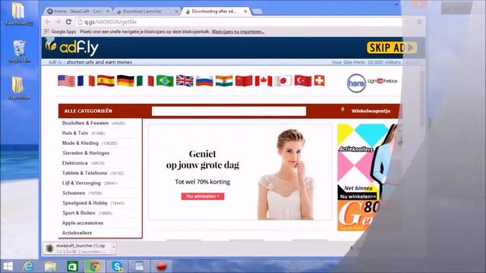Click Your Site Here 10,000 visitors link
The height and width of the screenshot is (273, 486).
pos(366,62)
